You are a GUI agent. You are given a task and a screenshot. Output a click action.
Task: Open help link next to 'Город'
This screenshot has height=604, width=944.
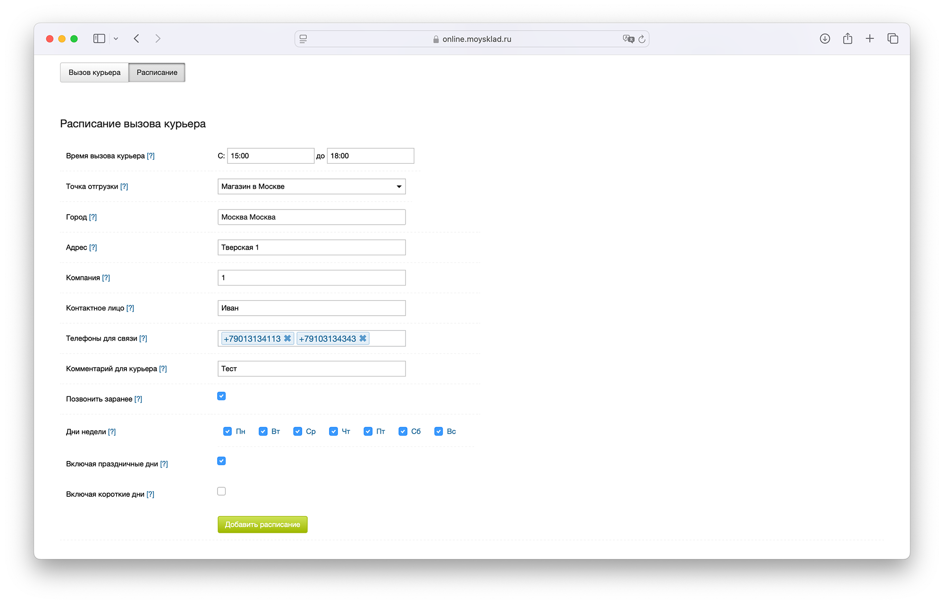point(93,217)
